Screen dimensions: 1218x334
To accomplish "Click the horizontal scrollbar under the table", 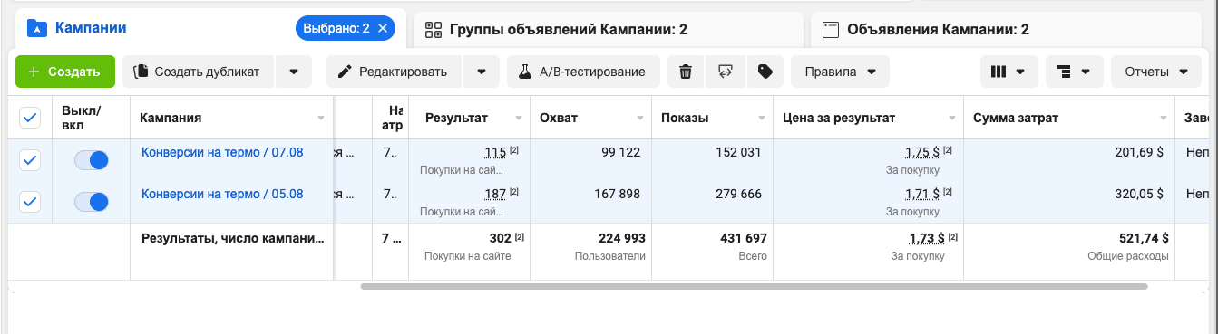I will point(754,286).
